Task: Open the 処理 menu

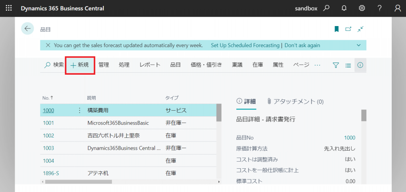Action: pyautogui.click(x=124, y=65)
